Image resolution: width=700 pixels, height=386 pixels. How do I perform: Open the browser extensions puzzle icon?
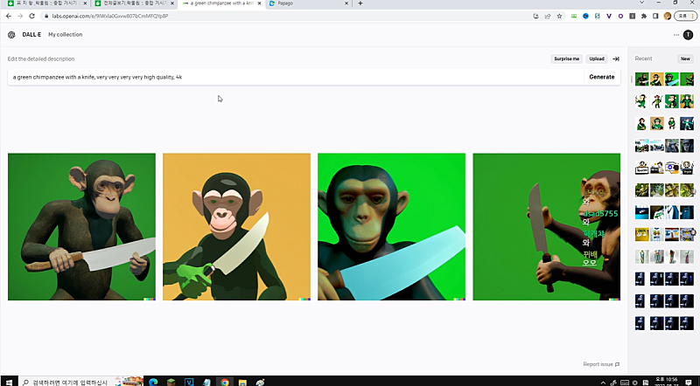[x=644, y=16]
